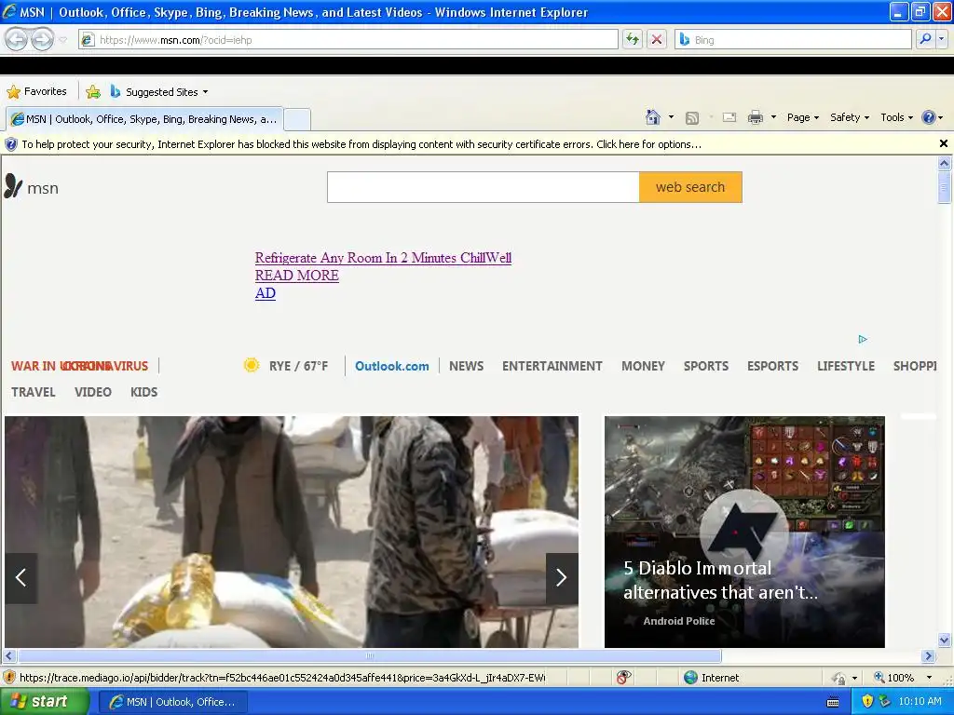Click horizontal scrollbar right arrow

[x=928, y=656]
